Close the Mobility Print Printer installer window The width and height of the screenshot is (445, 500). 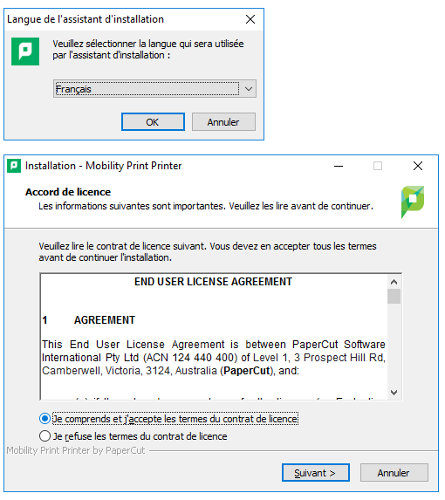pos(418,166)
